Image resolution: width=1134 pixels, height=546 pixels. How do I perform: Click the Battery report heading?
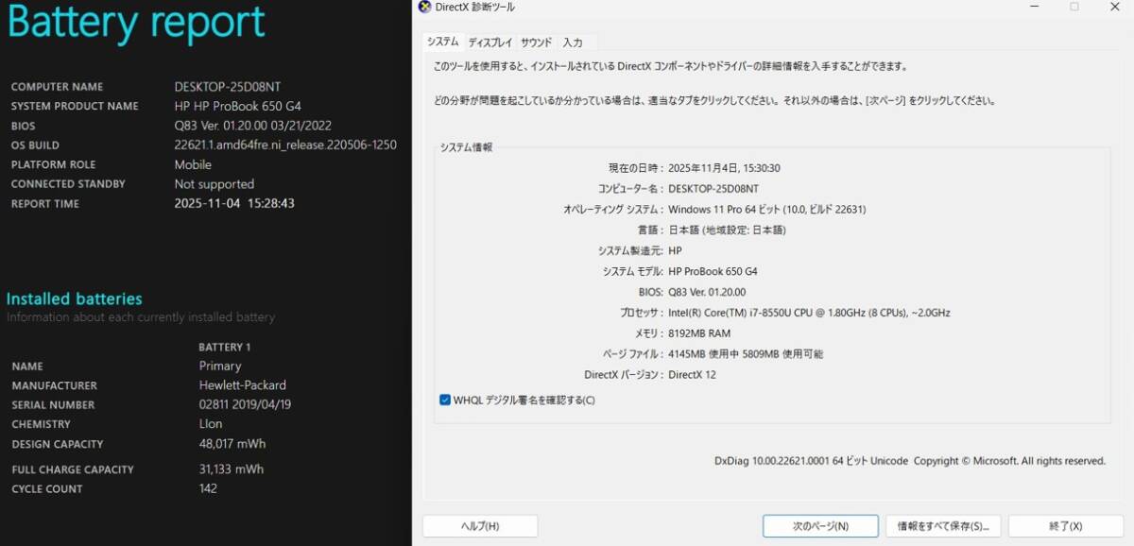coord(136,23)
